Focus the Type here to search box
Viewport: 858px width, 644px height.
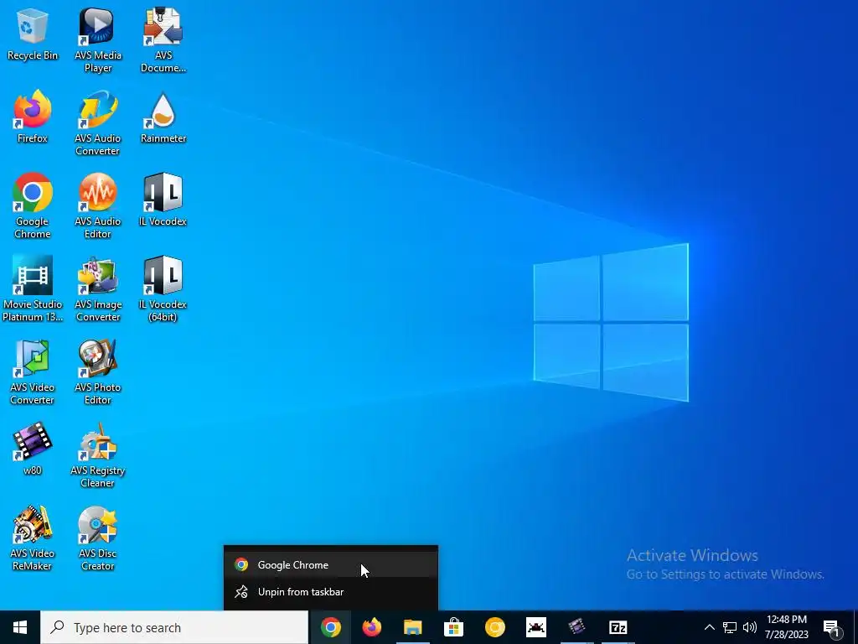click(x=174, y=627)
